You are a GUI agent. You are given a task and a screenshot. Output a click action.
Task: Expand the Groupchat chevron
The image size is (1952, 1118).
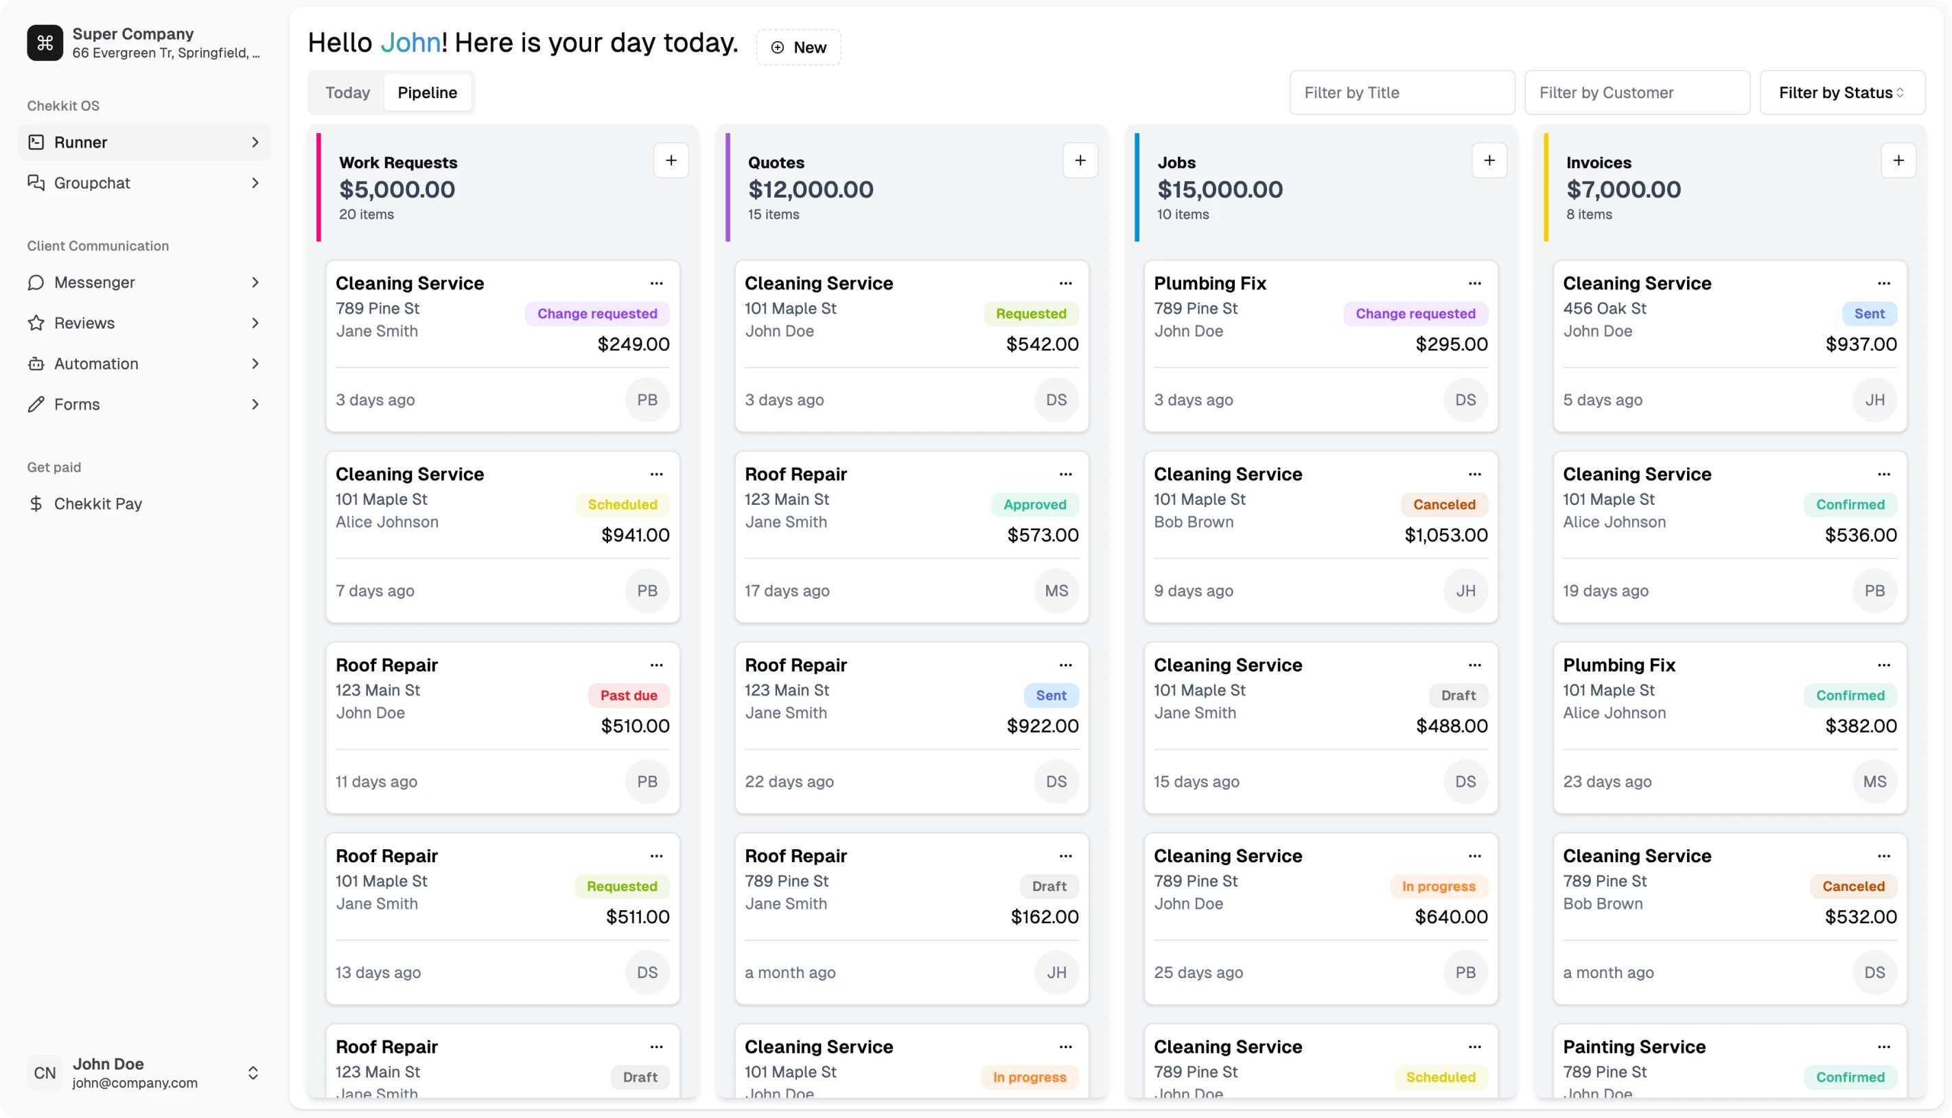255,182
